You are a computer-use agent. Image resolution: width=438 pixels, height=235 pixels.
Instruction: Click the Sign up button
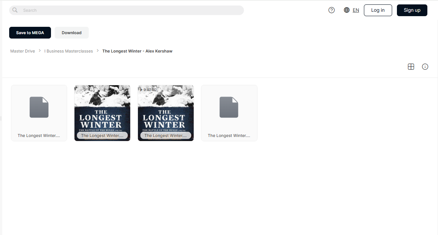[x=412, y=10]
